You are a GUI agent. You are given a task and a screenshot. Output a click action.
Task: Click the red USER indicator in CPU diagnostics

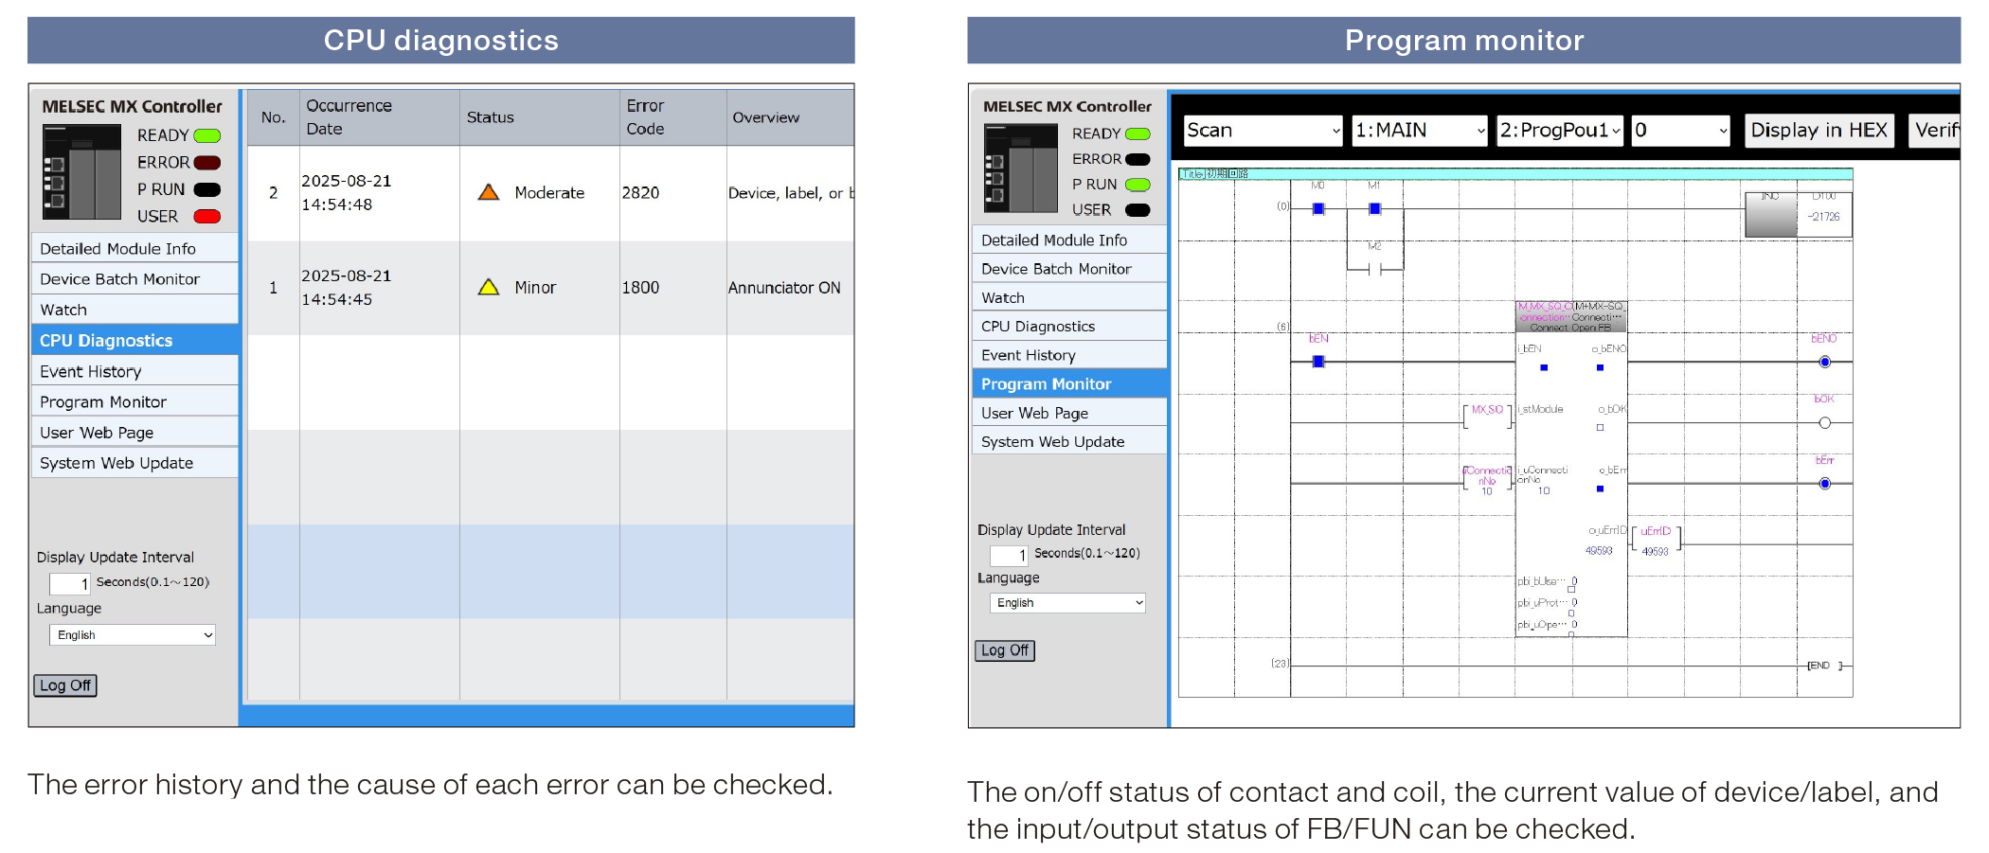click(x=206, y=217)
